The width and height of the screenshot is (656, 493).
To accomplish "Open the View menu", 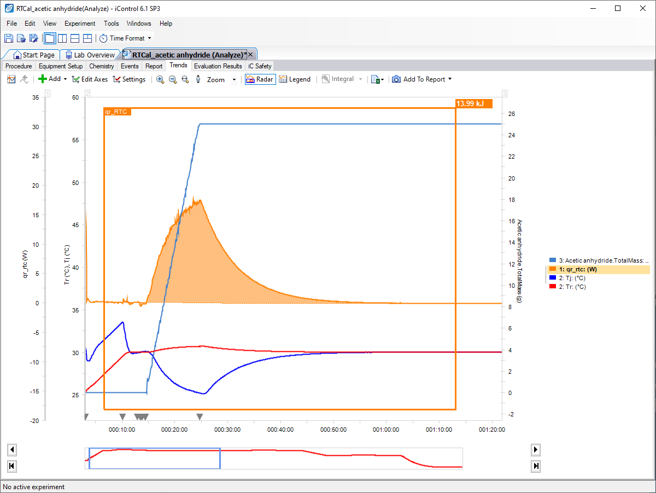I will tap(50, 24).
